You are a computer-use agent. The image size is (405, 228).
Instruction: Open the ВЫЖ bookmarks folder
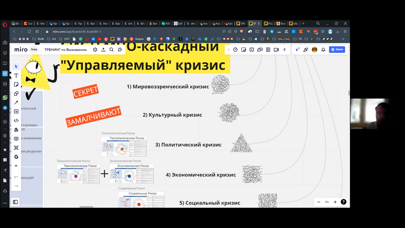pyautogui.click(x=38, y=39)
